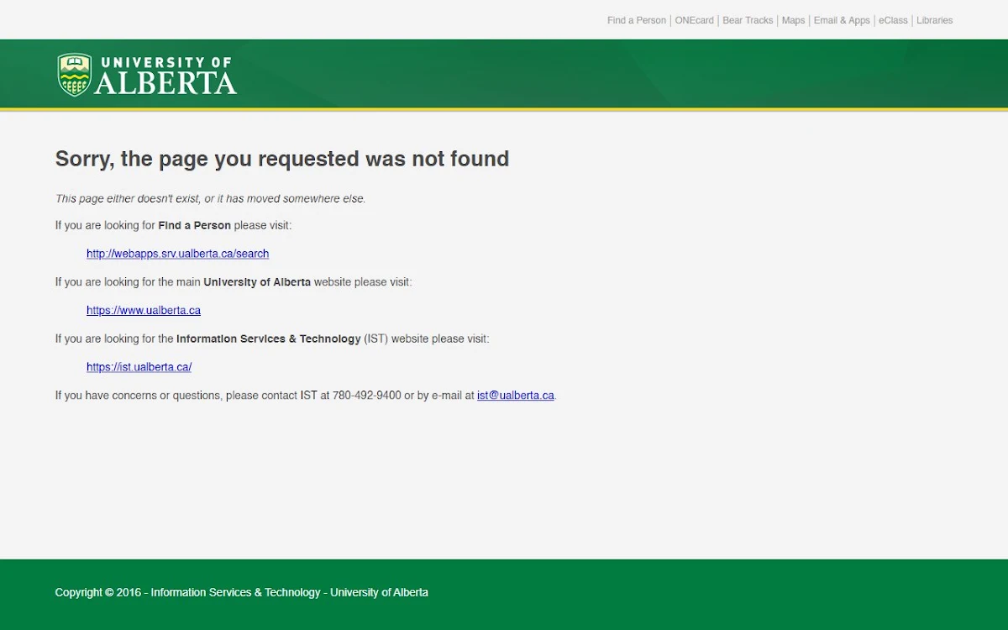This screenshot has height=630, width=1008.
Task: Open Email & Apps in top navigation
Action: click(842, 20)
